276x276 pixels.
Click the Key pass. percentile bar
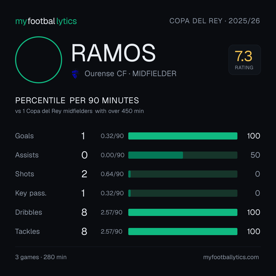coord(183,193)
